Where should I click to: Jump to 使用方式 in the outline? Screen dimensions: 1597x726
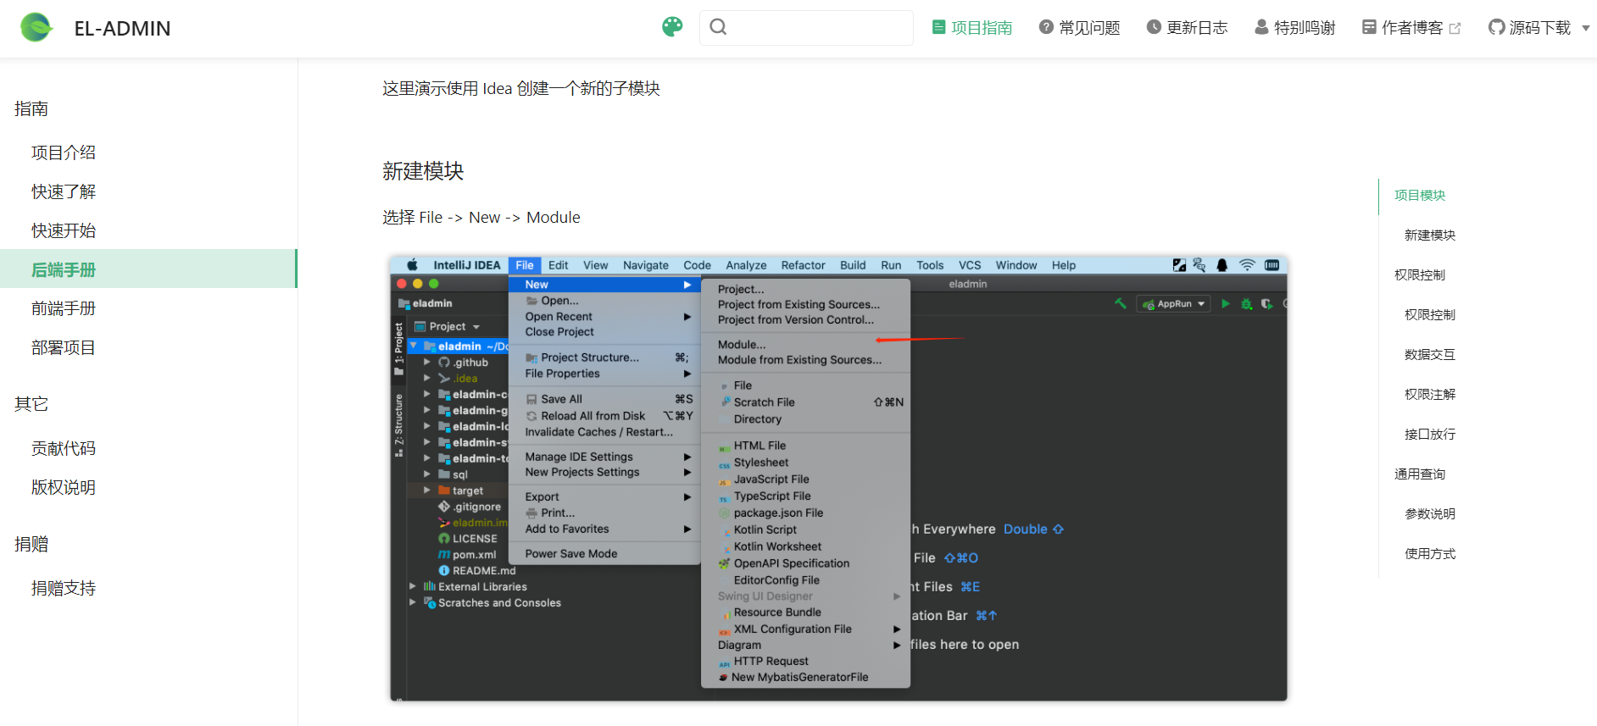pyautogui.click(x=1430, y=553)
